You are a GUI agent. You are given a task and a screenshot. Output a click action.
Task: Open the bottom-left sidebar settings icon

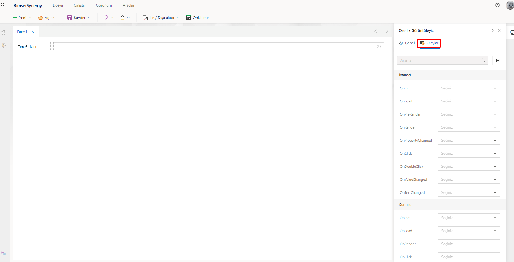click(x=4, y=253)
